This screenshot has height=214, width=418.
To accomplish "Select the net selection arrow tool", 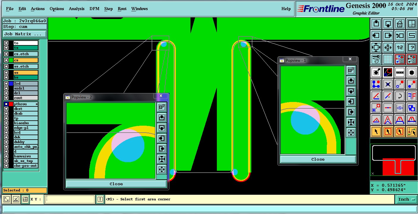I will pyautogui.click(x=412, y=131).
